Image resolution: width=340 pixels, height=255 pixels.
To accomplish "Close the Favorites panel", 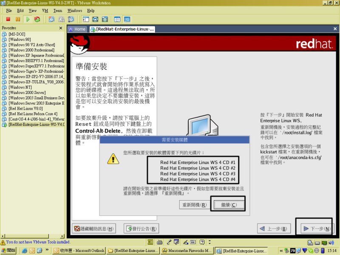I will (61, 28).
